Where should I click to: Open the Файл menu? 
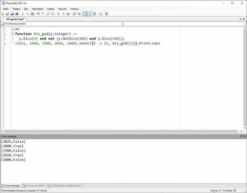click(6, 9)
